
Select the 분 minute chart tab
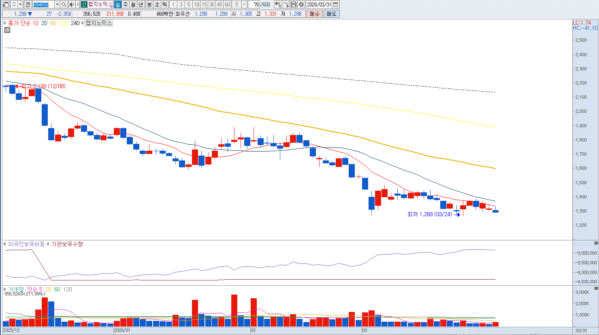[149, 4]
